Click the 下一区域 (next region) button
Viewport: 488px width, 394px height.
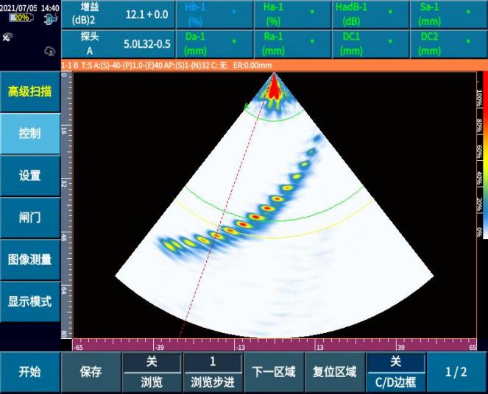273,372
